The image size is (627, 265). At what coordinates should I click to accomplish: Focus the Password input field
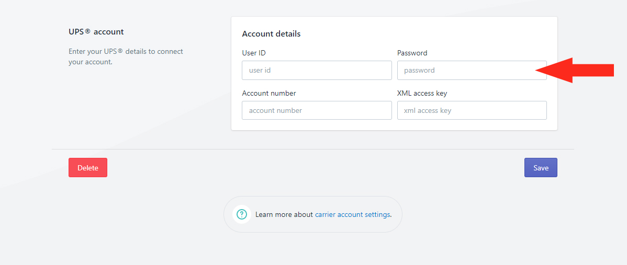pos(472,70)
